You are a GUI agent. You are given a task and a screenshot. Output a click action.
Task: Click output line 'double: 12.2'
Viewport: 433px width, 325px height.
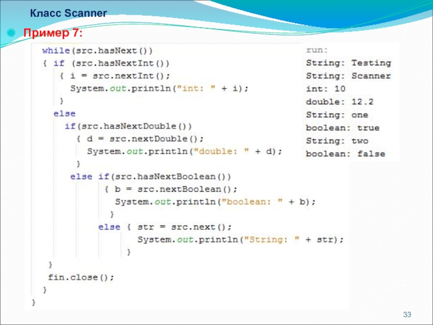coord(340,102)
